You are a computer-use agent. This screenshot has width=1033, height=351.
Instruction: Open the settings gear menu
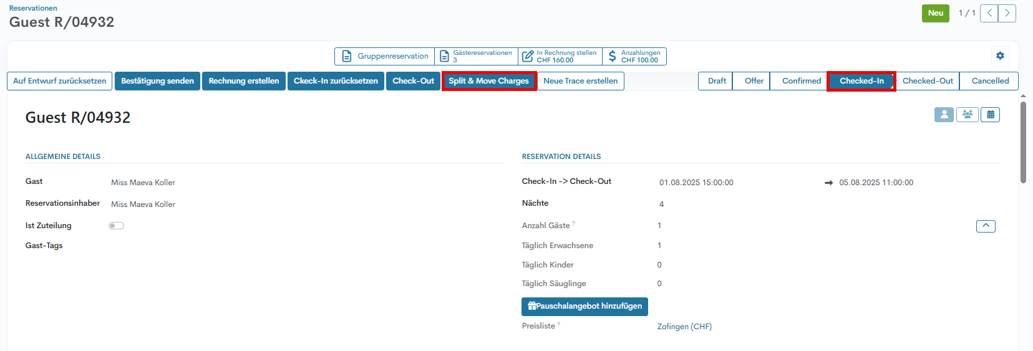[1000, 56]
